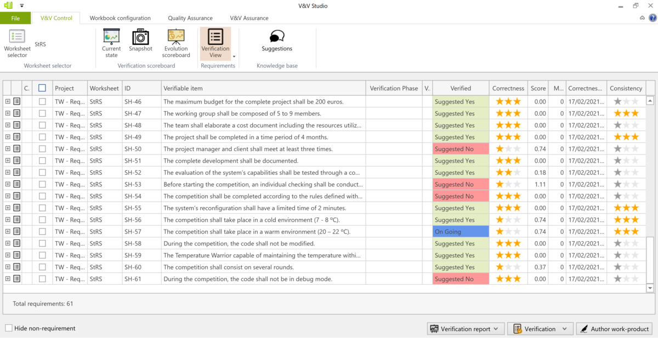Sort by Verifiable item column header
This screenshot has width=658, height=338.
click(263, 88)
